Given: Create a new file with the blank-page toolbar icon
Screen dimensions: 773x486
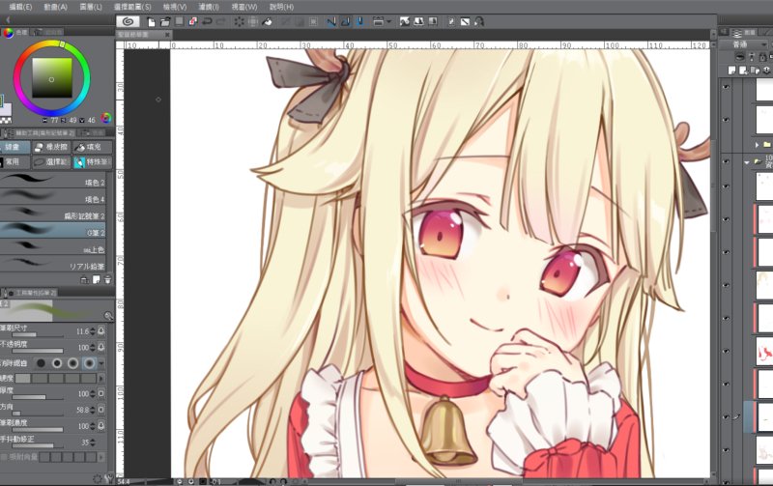Looking at the screenshot, I should point(152,20).
